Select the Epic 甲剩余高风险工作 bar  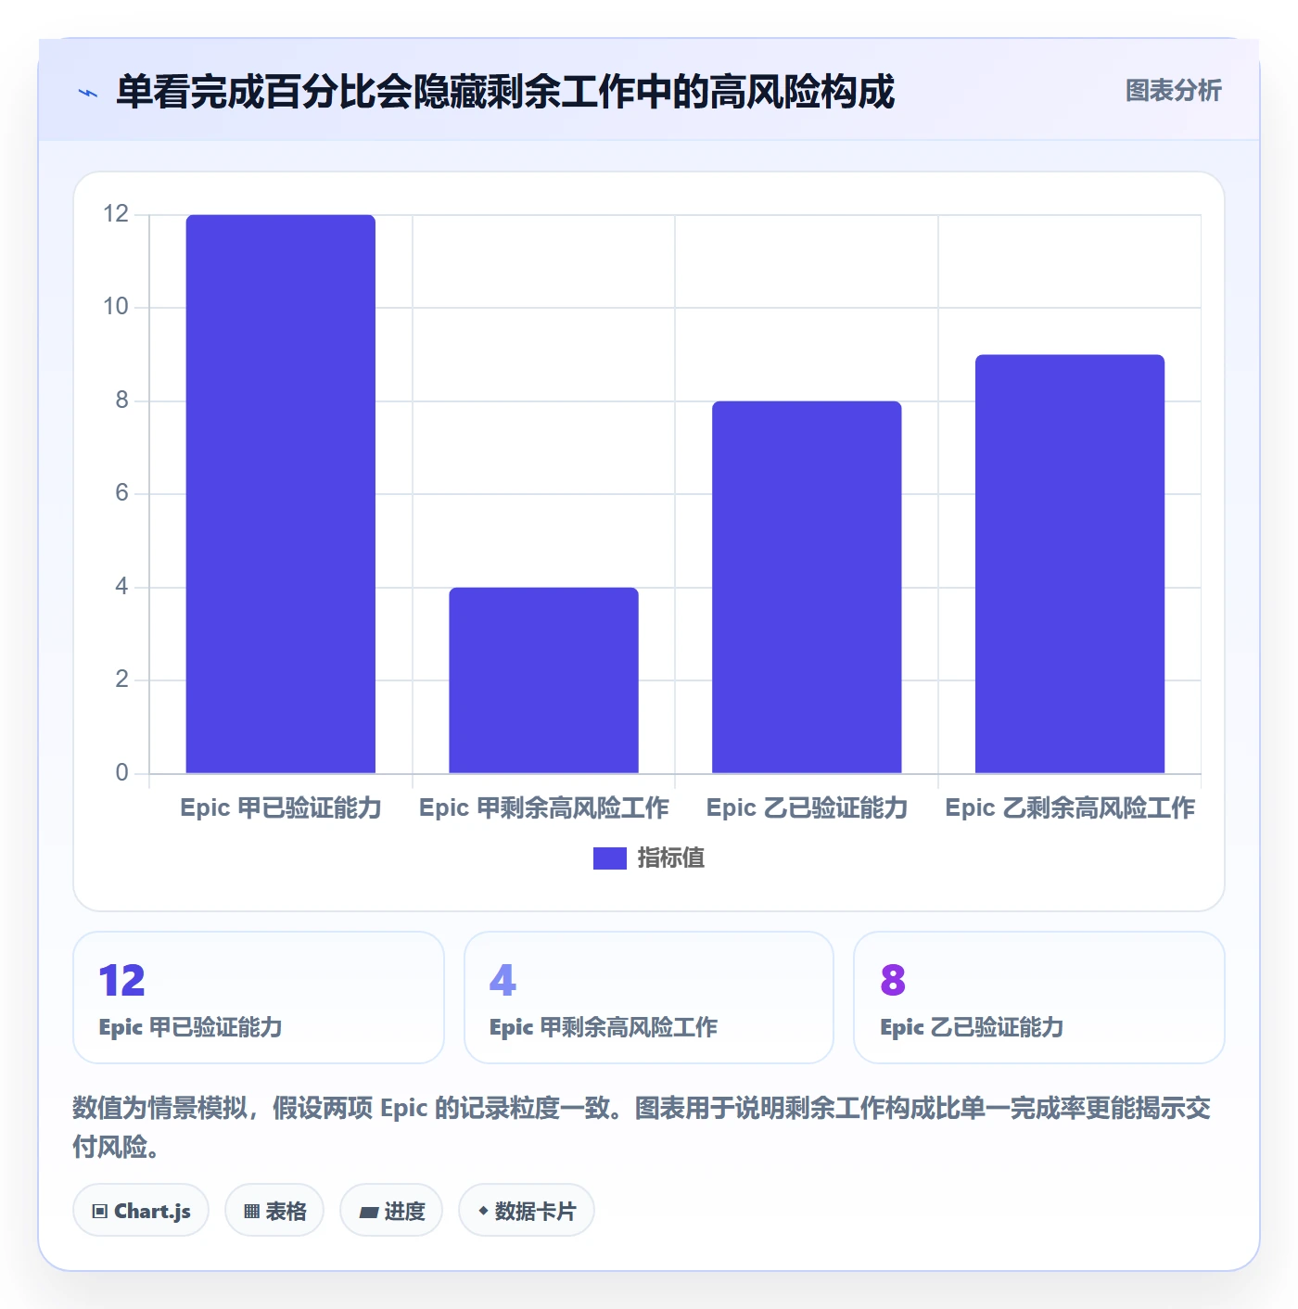click(x=543, y=680)
